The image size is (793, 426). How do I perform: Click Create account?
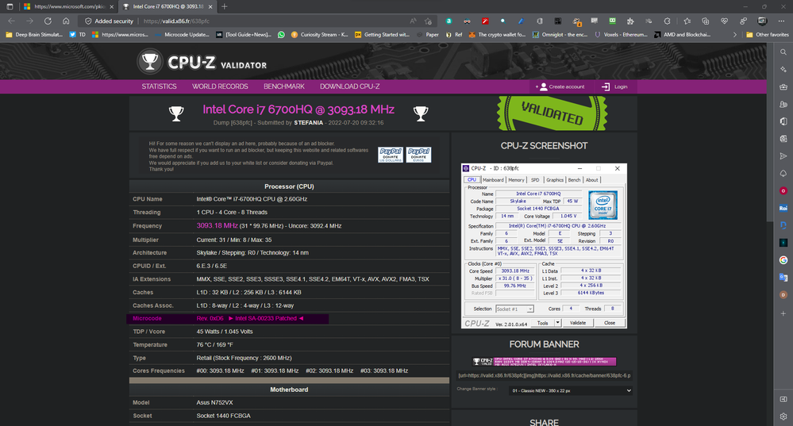click(560, 86)
